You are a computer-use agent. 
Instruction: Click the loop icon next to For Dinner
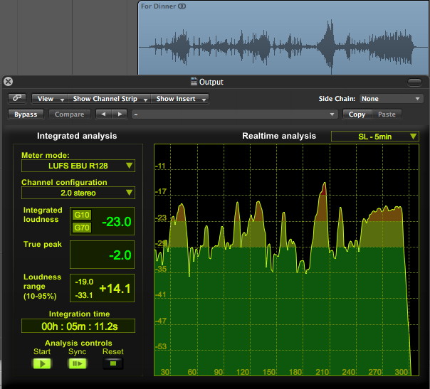pos(182,6)
